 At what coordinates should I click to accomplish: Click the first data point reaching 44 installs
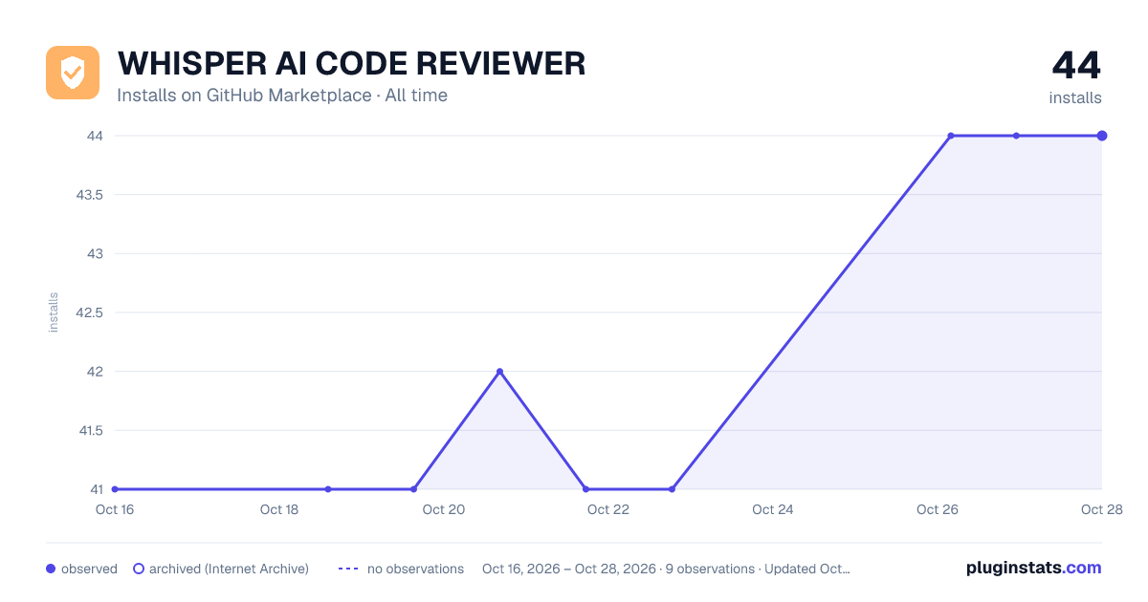click(x=951, y=136)
